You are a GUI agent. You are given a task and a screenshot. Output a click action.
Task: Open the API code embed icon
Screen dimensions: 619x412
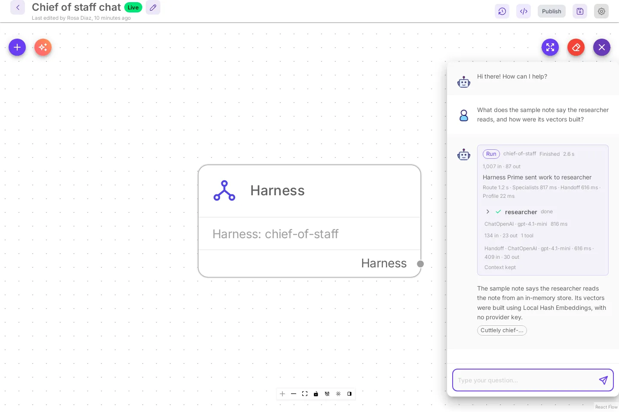click(x=524, y=11)
